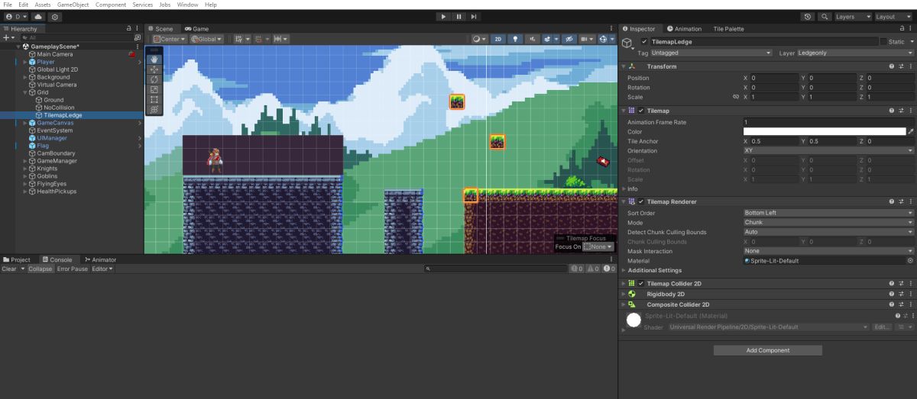Open the global search magnifier icon

(x=825, y=17)
